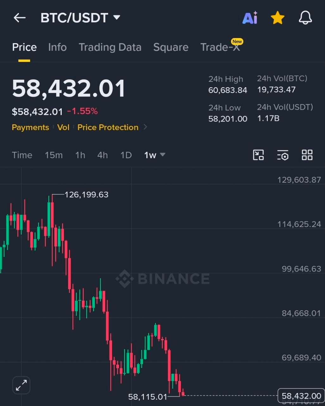Open the four-square grid layout icon
325x406 pixels.
point(307,155)
